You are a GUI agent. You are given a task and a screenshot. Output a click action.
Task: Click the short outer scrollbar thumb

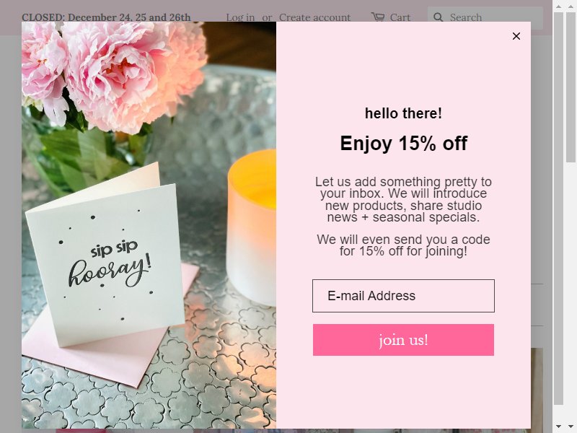571,87
